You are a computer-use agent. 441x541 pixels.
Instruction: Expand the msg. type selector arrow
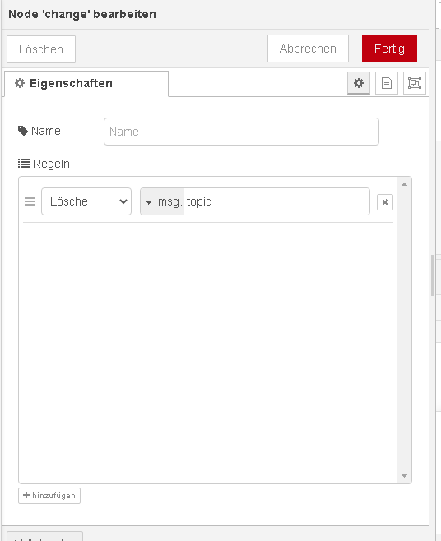[x=149, y=202]
